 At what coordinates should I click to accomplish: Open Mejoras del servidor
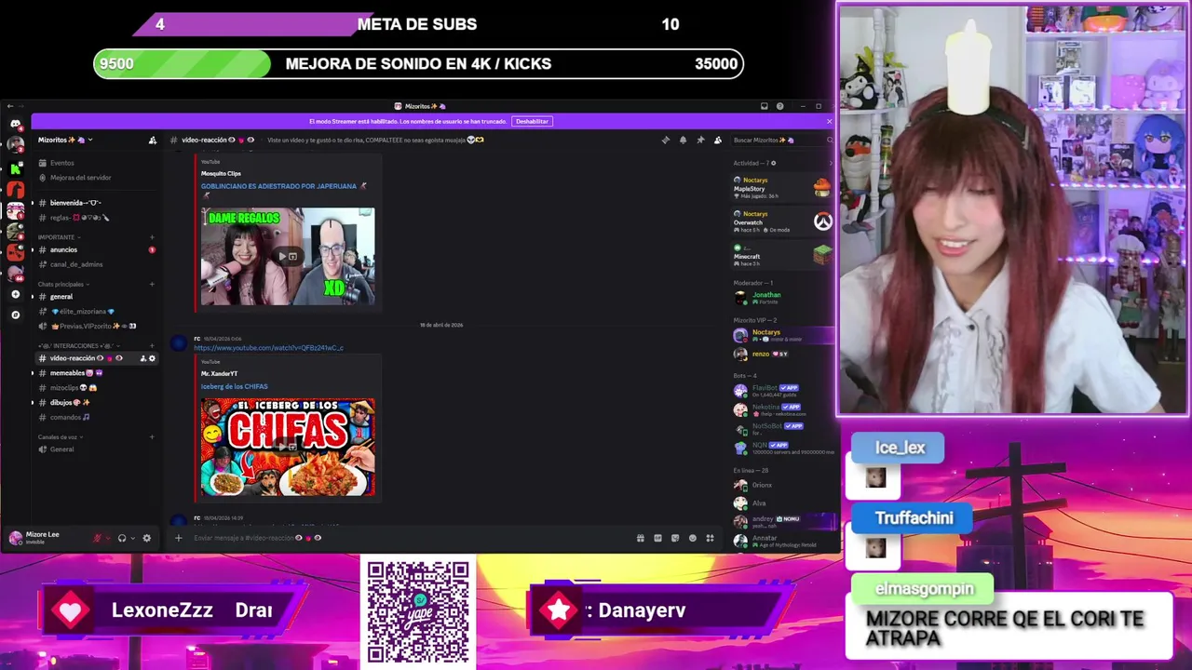[x=94, y=178]
